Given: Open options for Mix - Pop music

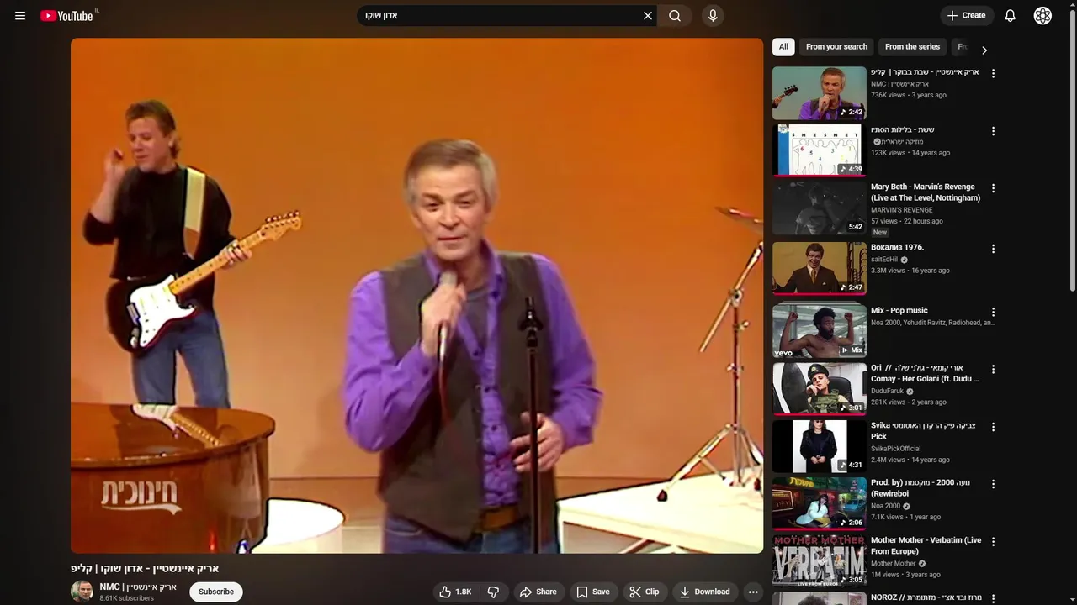Looking at the screenshot, I should (993, 312).
